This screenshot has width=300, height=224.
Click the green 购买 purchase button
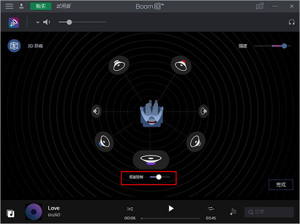[41, 6]
